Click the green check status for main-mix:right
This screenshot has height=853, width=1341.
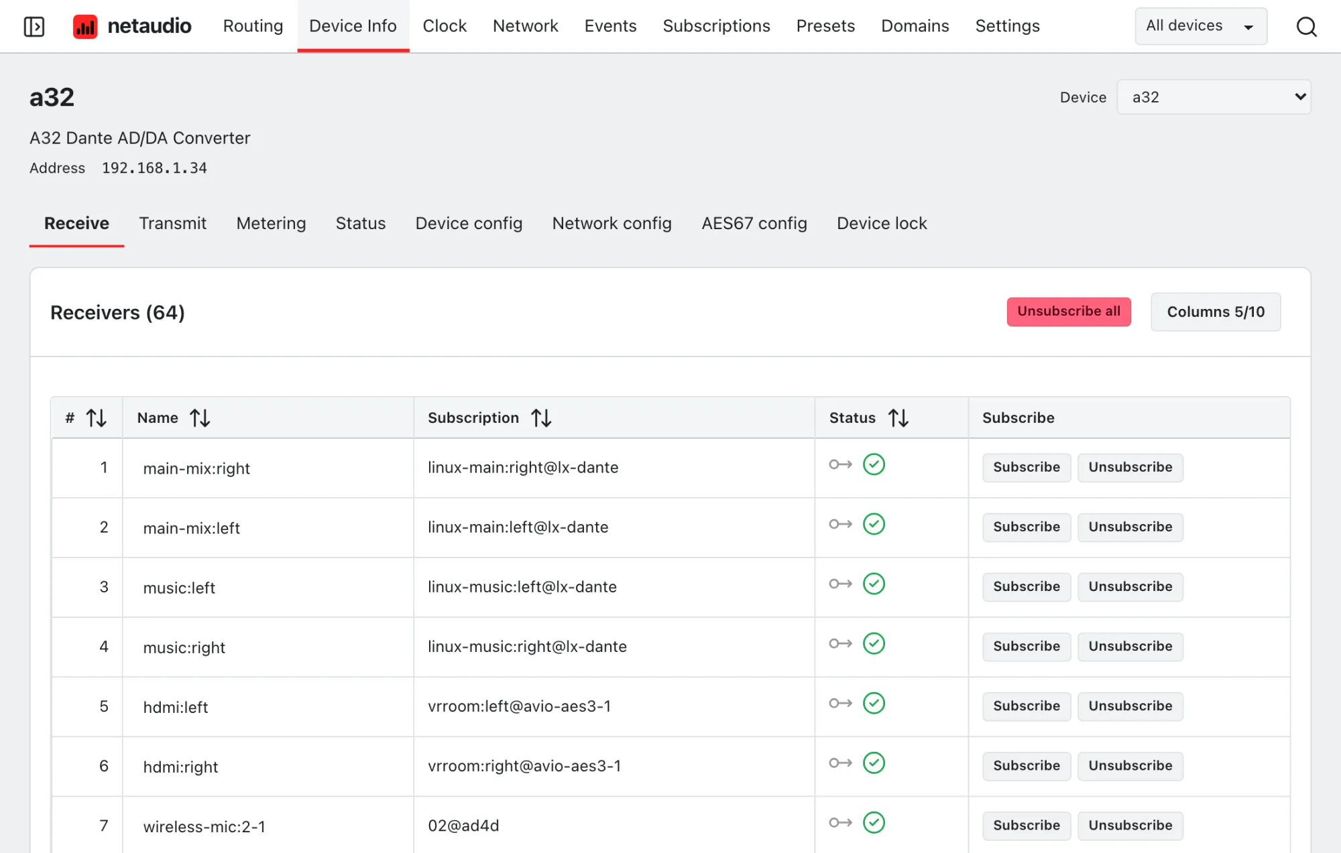874,464
